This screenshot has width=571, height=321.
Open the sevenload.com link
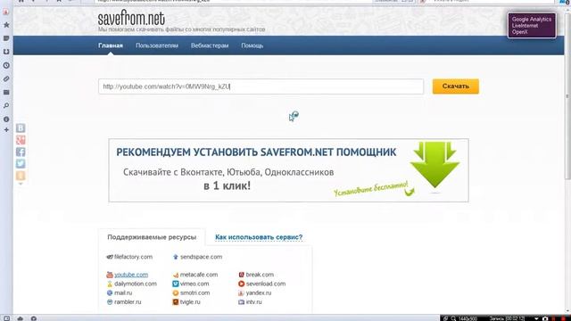tap(266, 284)
